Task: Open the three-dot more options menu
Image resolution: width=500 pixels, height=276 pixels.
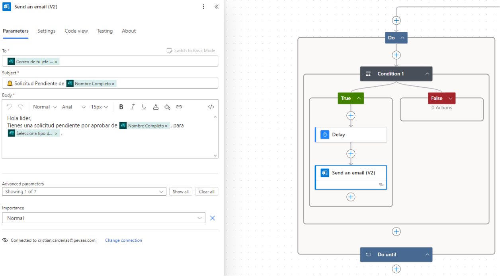Action: (203, 7)
